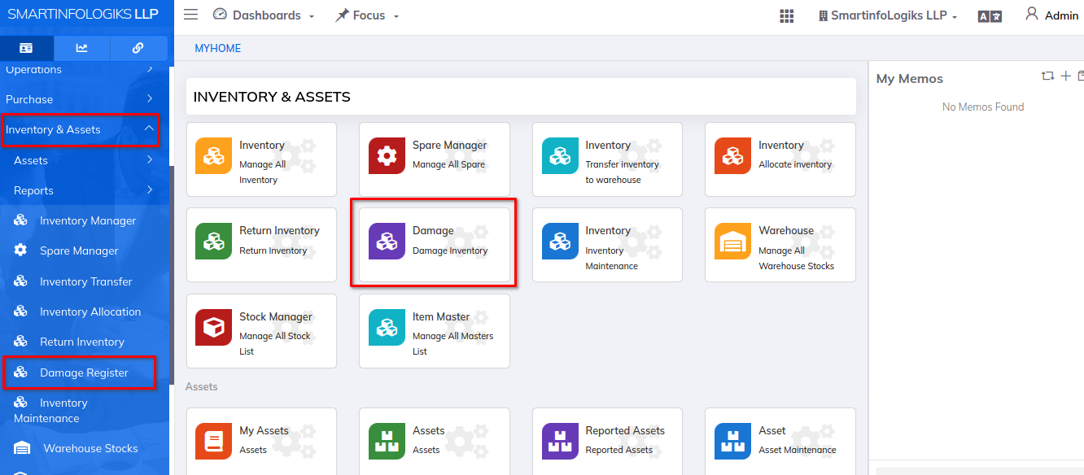Open the apps grid icon
Image resolution: width=1084 pixels, height=475 pixels.
[x=786, y=16]
